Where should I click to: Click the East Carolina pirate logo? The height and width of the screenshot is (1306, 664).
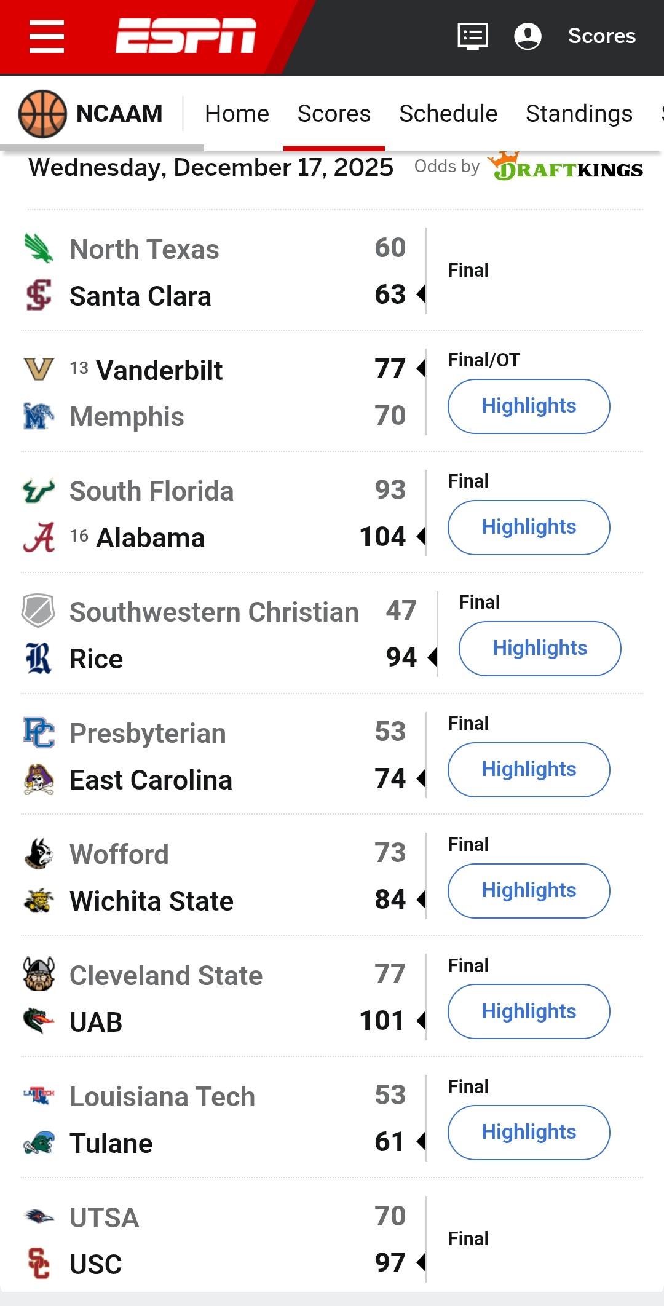pos(39,780)
